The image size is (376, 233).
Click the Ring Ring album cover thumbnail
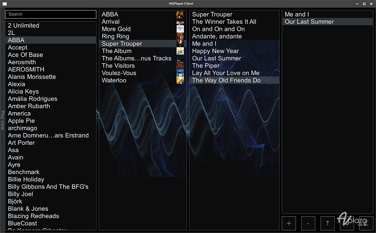pos(180,36)
